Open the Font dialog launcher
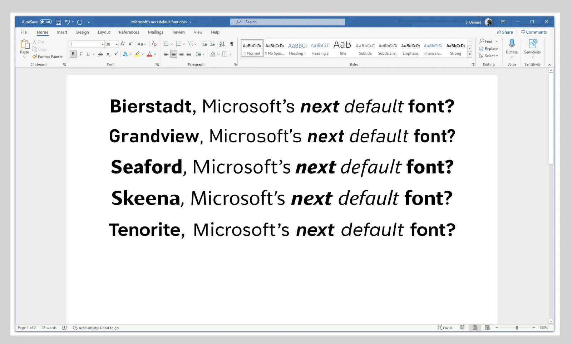572x344 pixels. click(158, 64)
